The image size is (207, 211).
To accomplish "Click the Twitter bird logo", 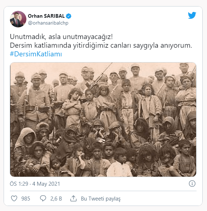I will [x=192, y=15].
